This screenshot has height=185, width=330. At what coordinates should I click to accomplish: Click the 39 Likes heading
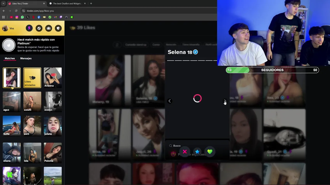(x=86, y=28)
